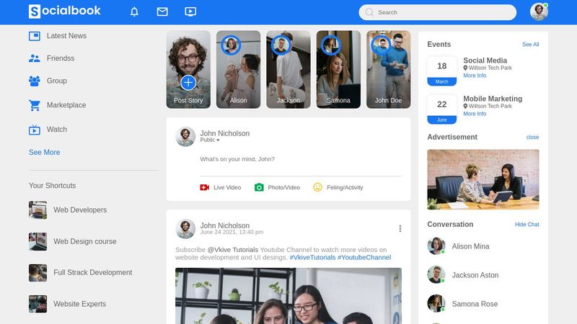Open Latest News in sidebar
577x324 pixels.
pyautogui.click(x=66, y=36)
